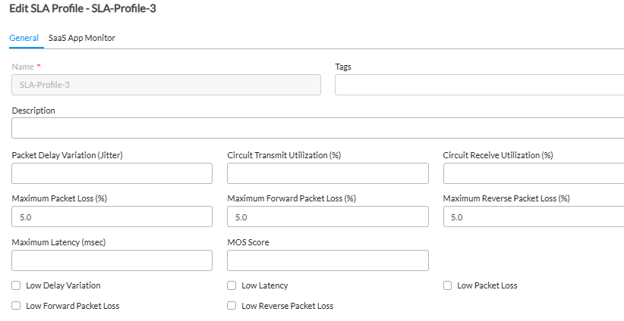This screenshot has width=624, height=321.
Task: Select the Circuit Transmit Utilization field
Action: pyautogui.click(x=327, y=173)
